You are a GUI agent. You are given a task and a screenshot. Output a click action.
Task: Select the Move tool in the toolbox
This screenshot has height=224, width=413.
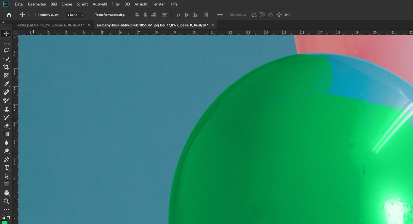tap(6, 34)
